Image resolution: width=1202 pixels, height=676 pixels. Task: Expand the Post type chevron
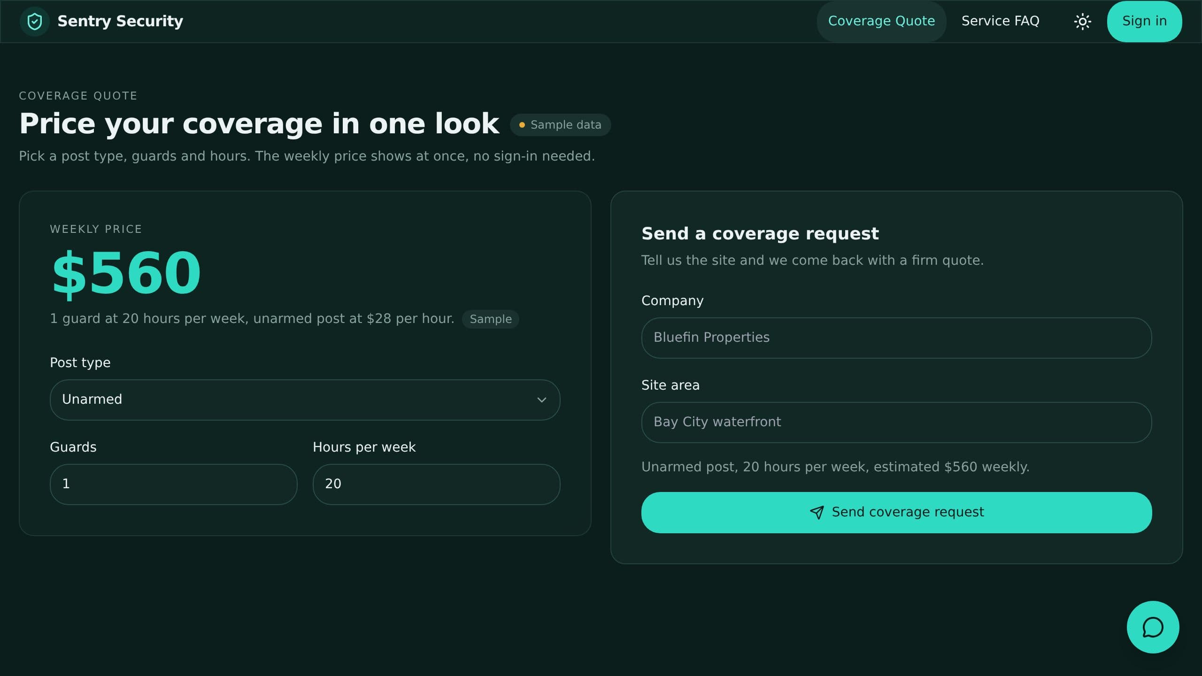(541, 399)
